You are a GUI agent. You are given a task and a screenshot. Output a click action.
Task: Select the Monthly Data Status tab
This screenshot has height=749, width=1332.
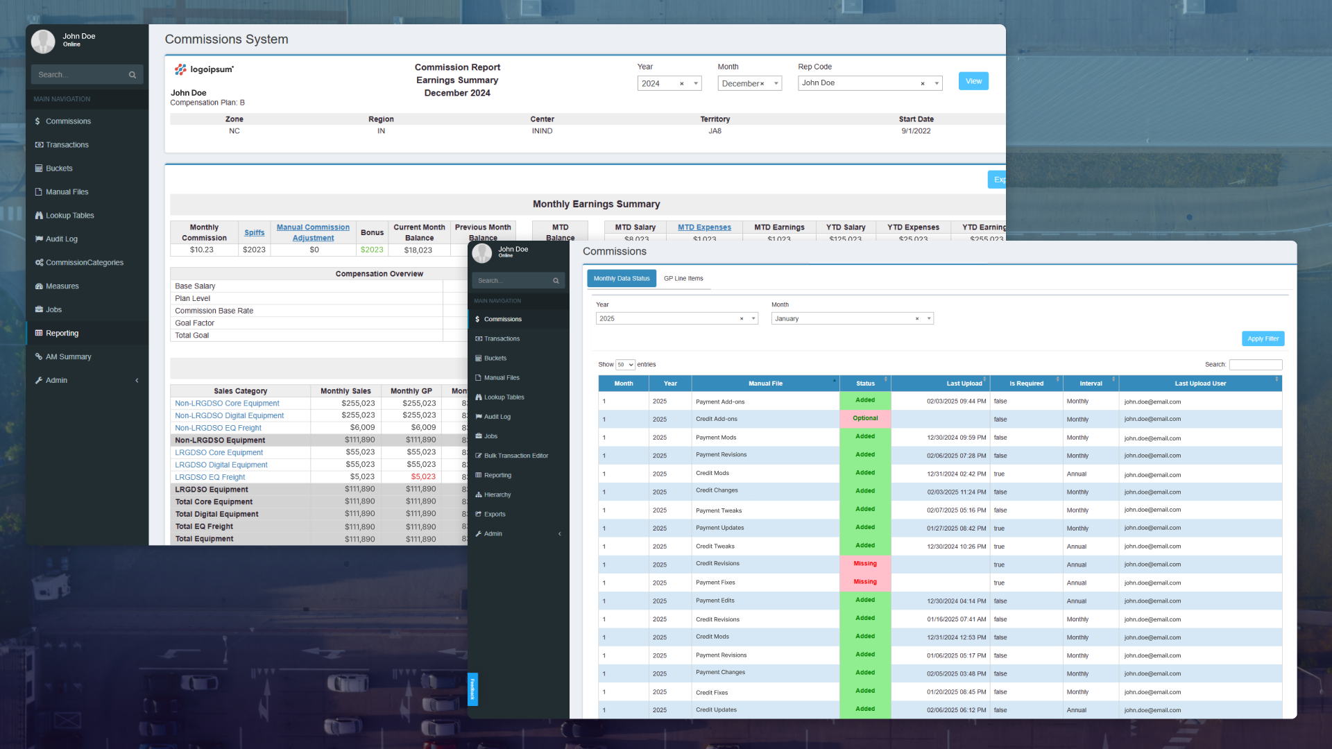(622, 279)
